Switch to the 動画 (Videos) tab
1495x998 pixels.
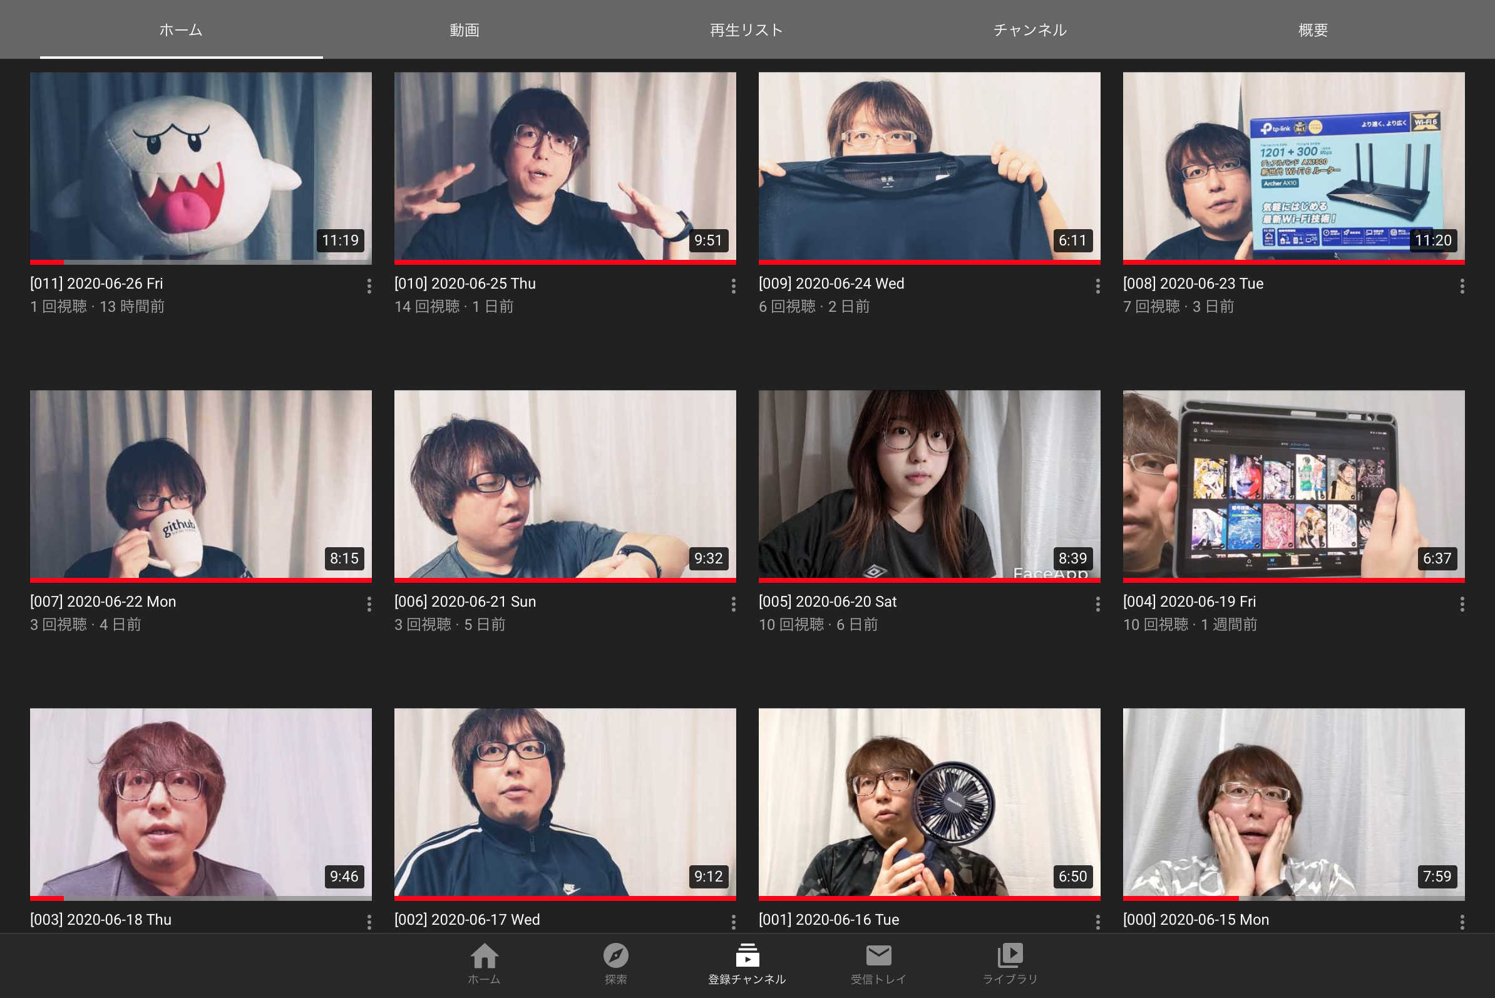coord(464,30)
